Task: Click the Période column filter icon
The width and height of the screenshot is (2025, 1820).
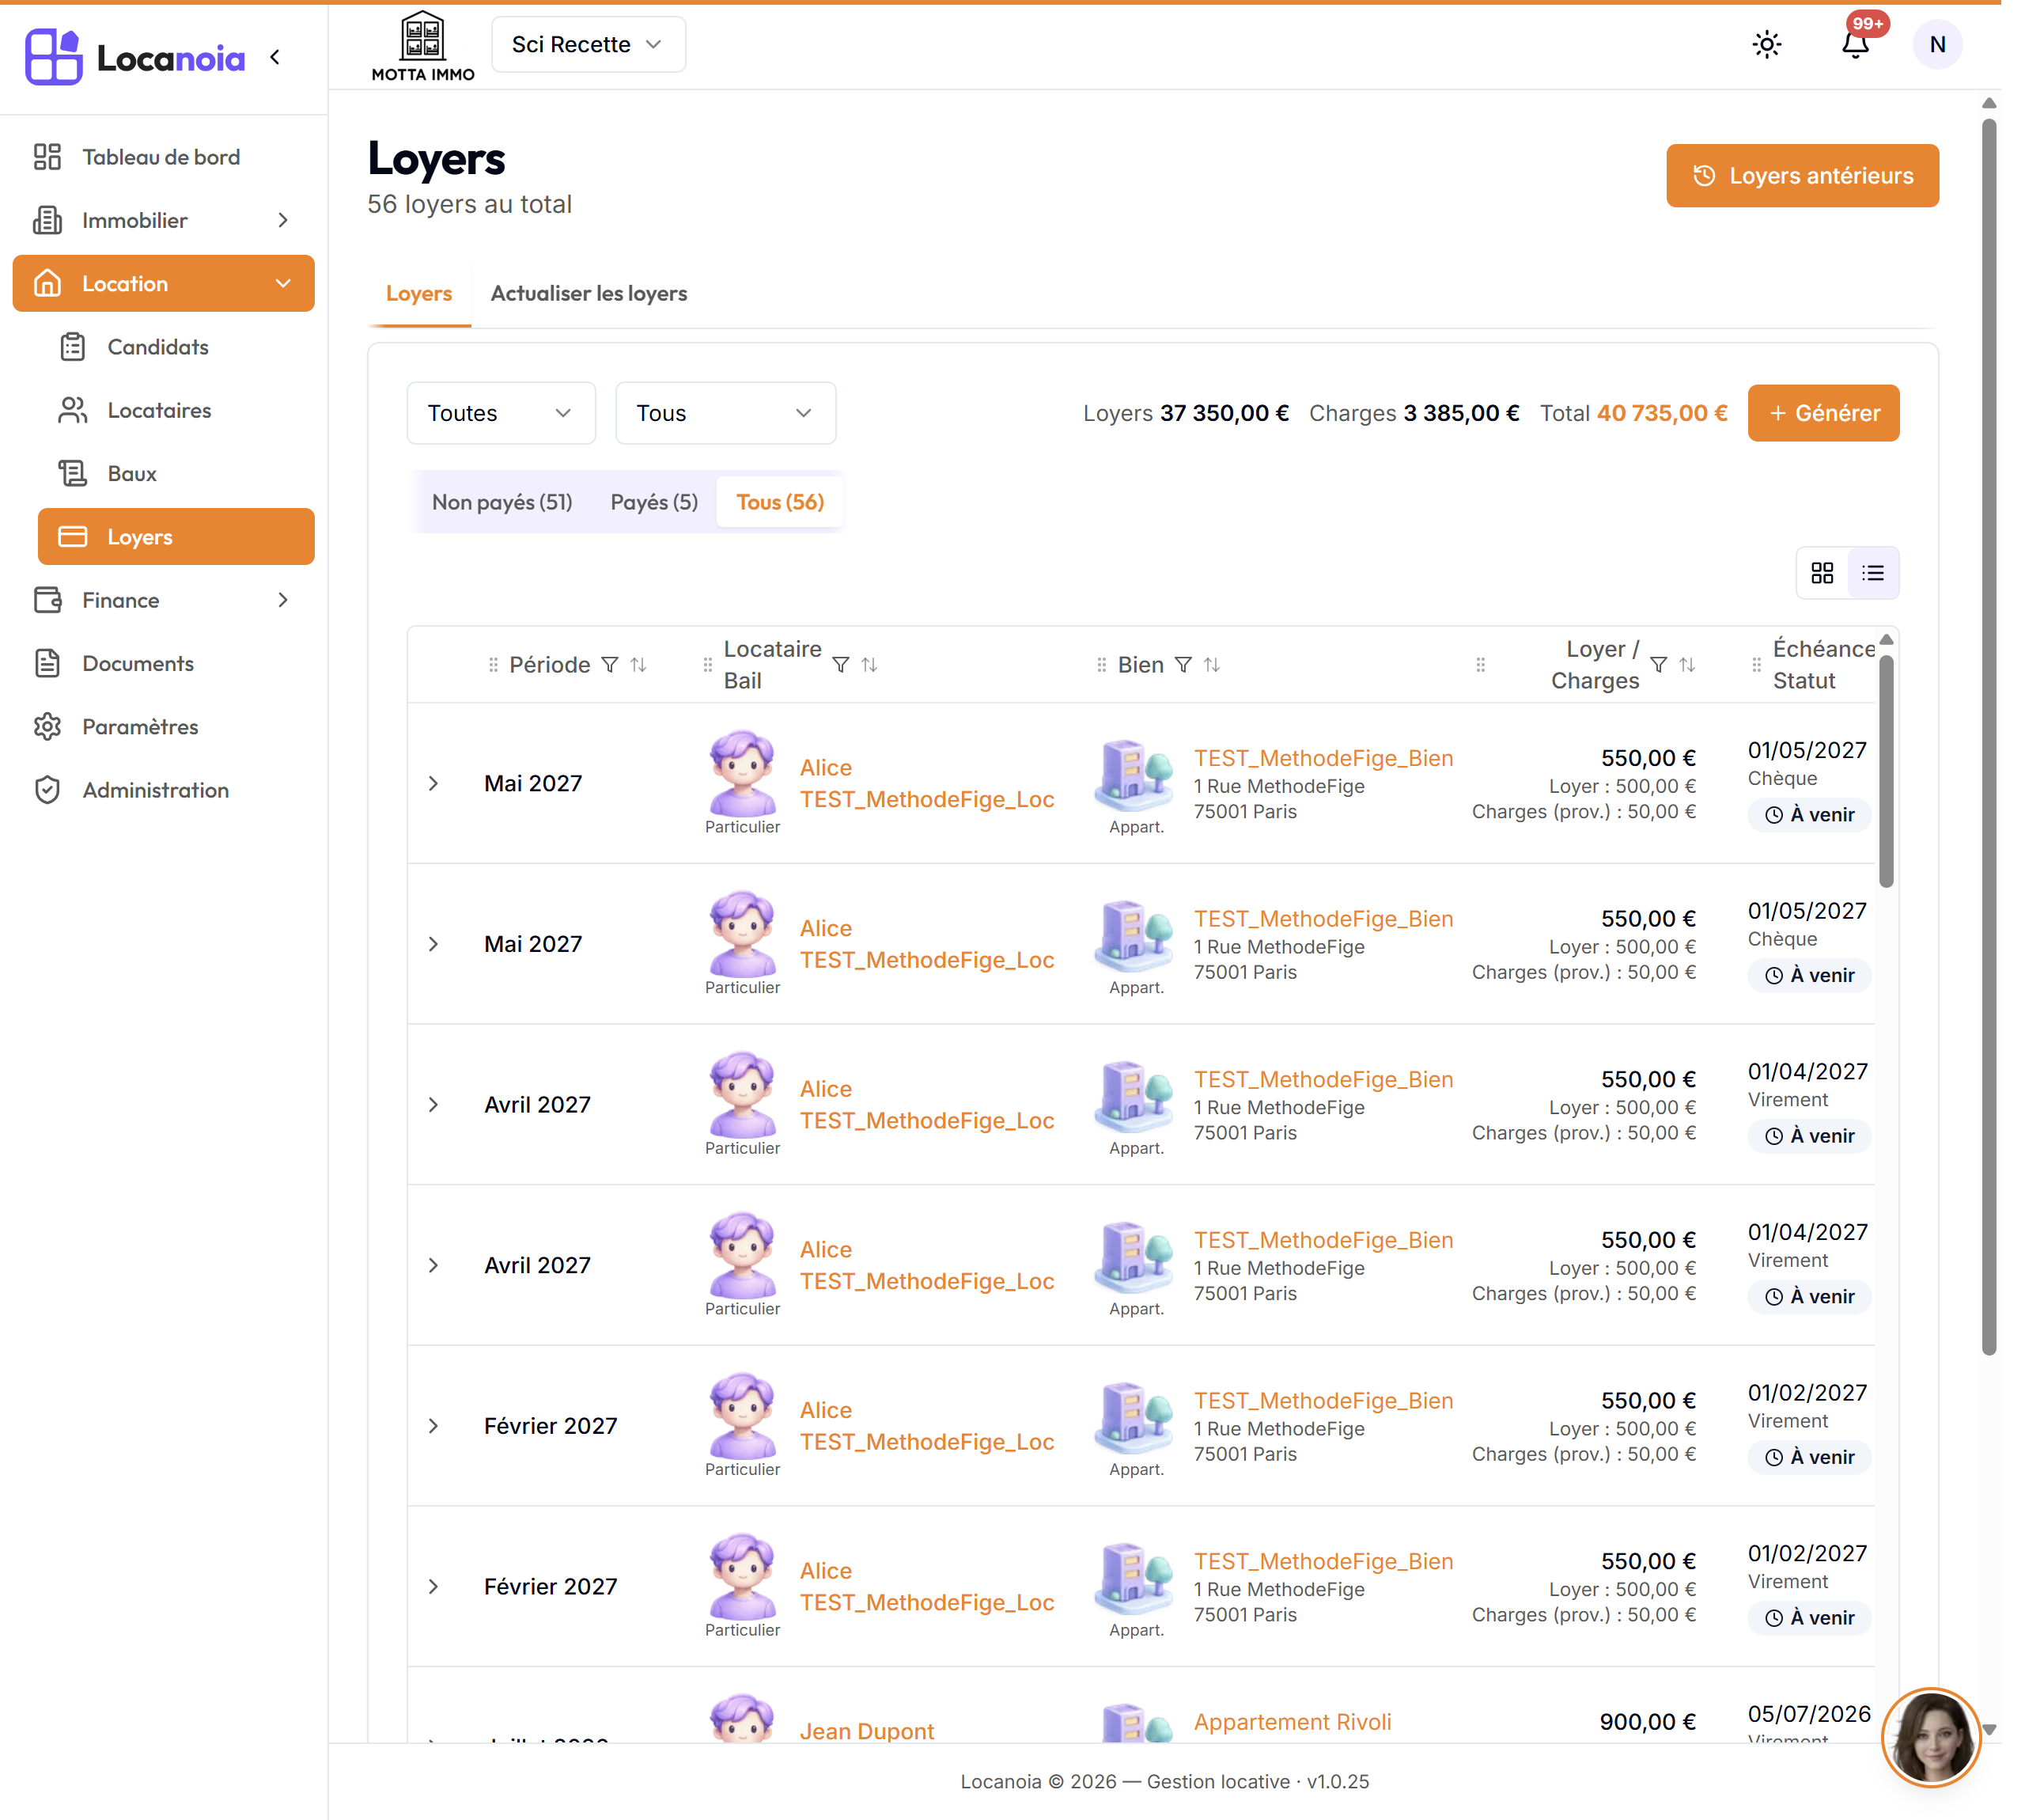Action: pyautogui.click(x=610, y=665)
